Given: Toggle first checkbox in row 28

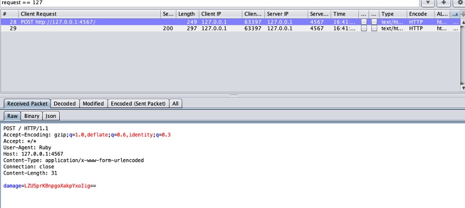Looking at the screenshot, I should pos(363,22).
